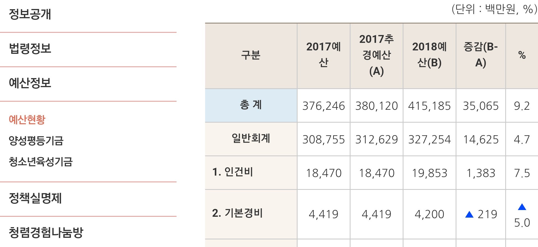538x247 pixels.
Task: Click the 415,185 total cell
Action: [429, 106]
